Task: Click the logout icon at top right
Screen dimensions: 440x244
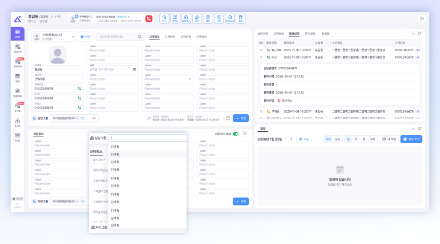Action: 422,19
